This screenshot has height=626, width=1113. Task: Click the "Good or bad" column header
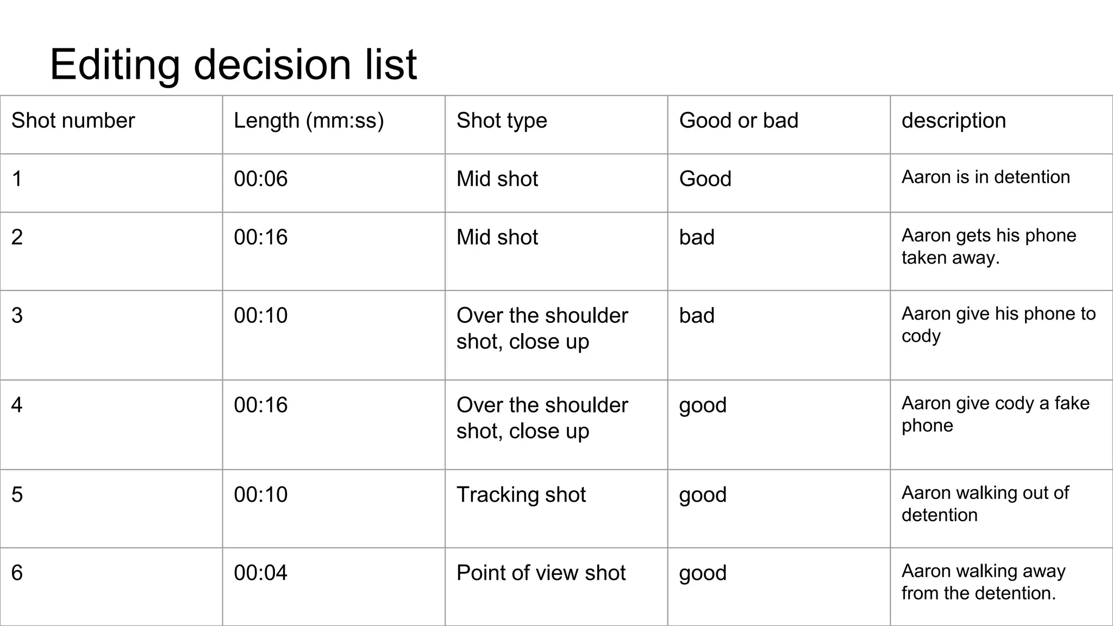click(739, 121)
